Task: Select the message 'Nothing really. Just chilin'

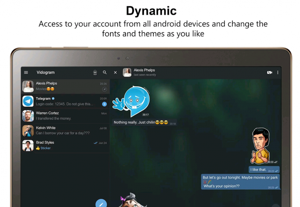Action: coord(144,122)
